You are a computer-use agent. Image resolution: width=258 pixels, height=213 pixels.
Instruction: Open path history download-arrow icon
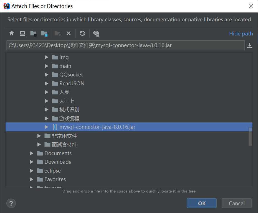250,45
